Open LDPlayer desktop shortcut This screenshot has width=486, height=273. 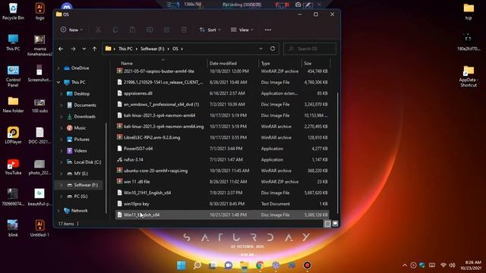coord(13,135)
